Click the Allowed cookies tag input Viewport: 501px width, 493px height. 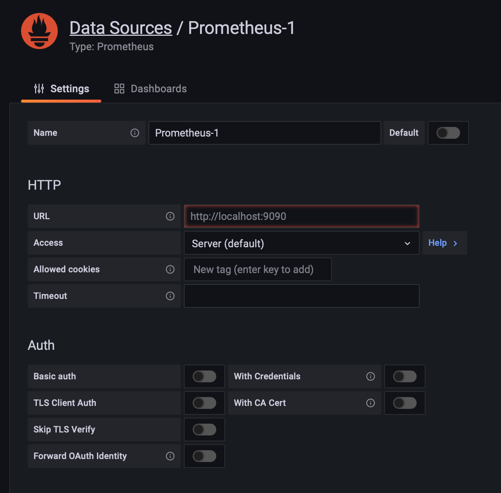(x=258, y=269)
